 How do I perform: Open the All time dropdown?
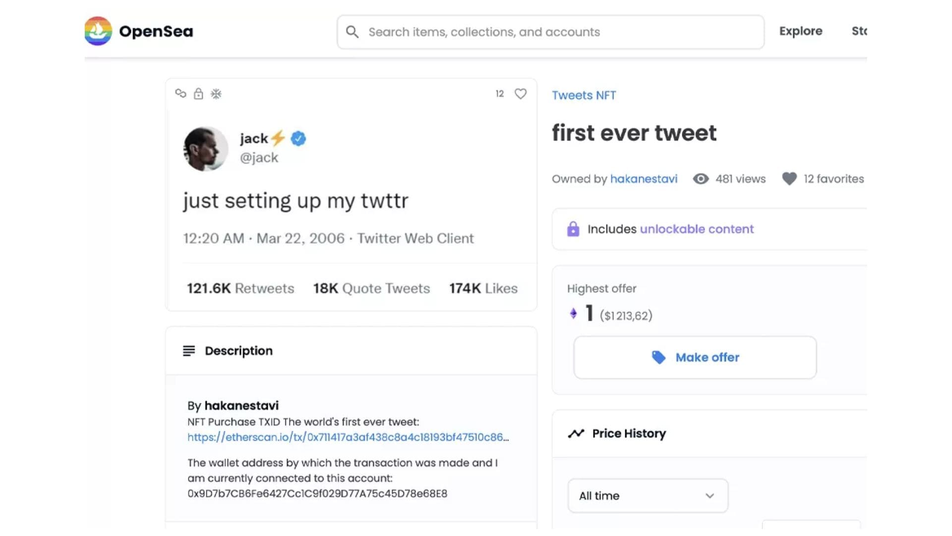(648, 495)
